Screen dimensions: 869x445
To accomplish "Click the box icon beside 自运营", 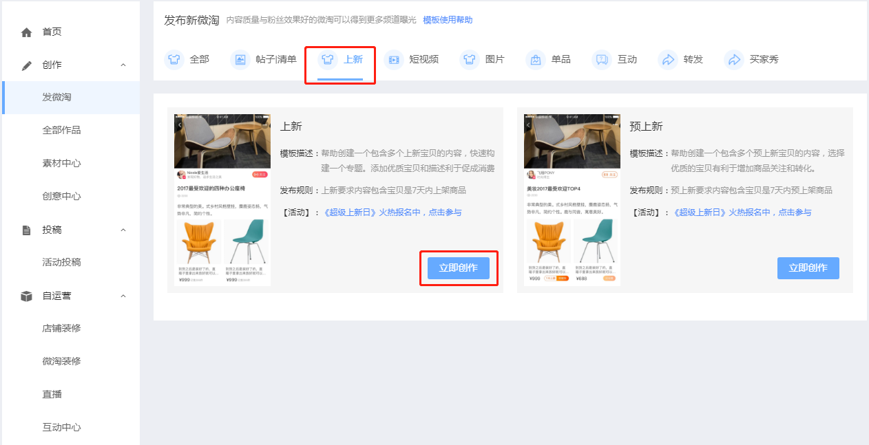I will (27, 296).
